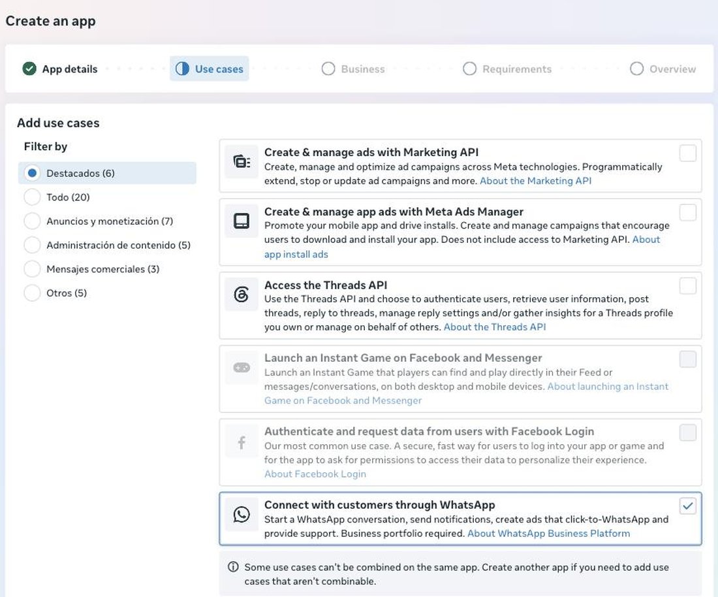This screenshot has width=718, height=597.
Task: Click the Create an app page heading
Action: (50, 21)
